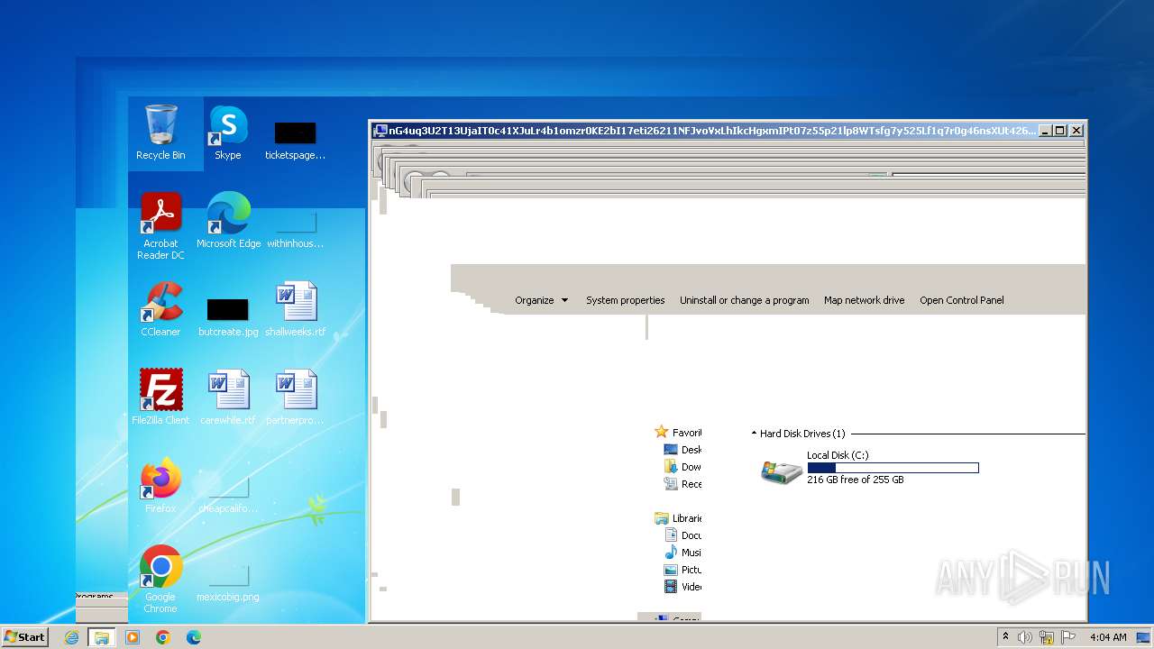Launch the Firefox desktop shortcut
This screenshot has height=649, width=1154.
160,486
